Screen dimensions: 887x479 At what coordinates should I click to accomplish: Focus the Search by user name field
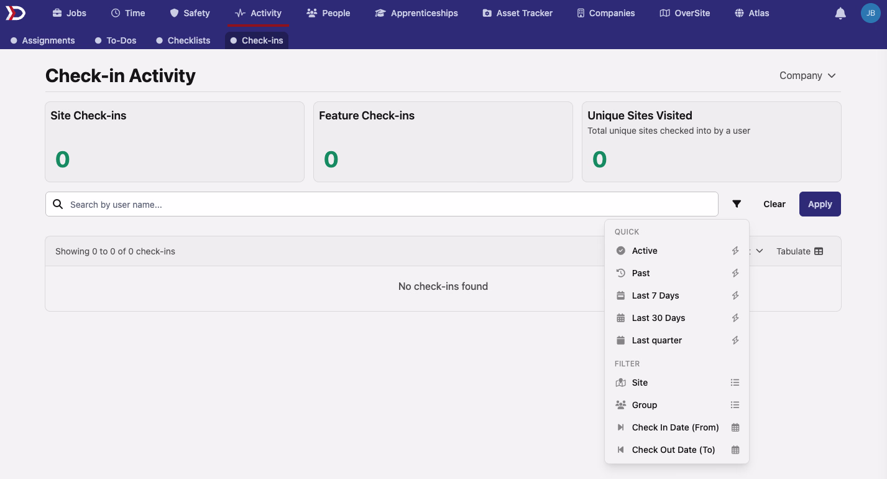pos(382,204)
